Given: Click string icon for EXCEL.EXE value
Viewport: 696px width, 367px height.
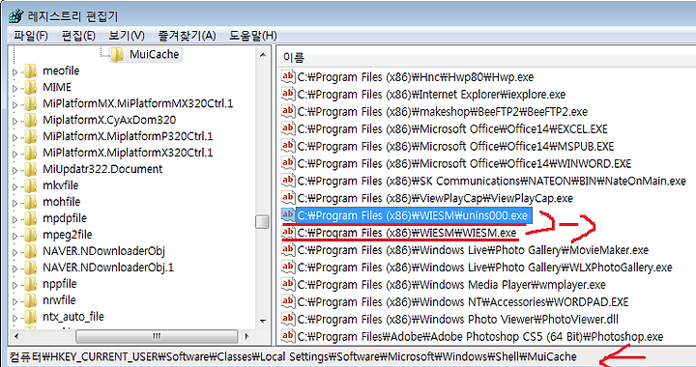Looking at the screenshot, I should click(288, 128).
